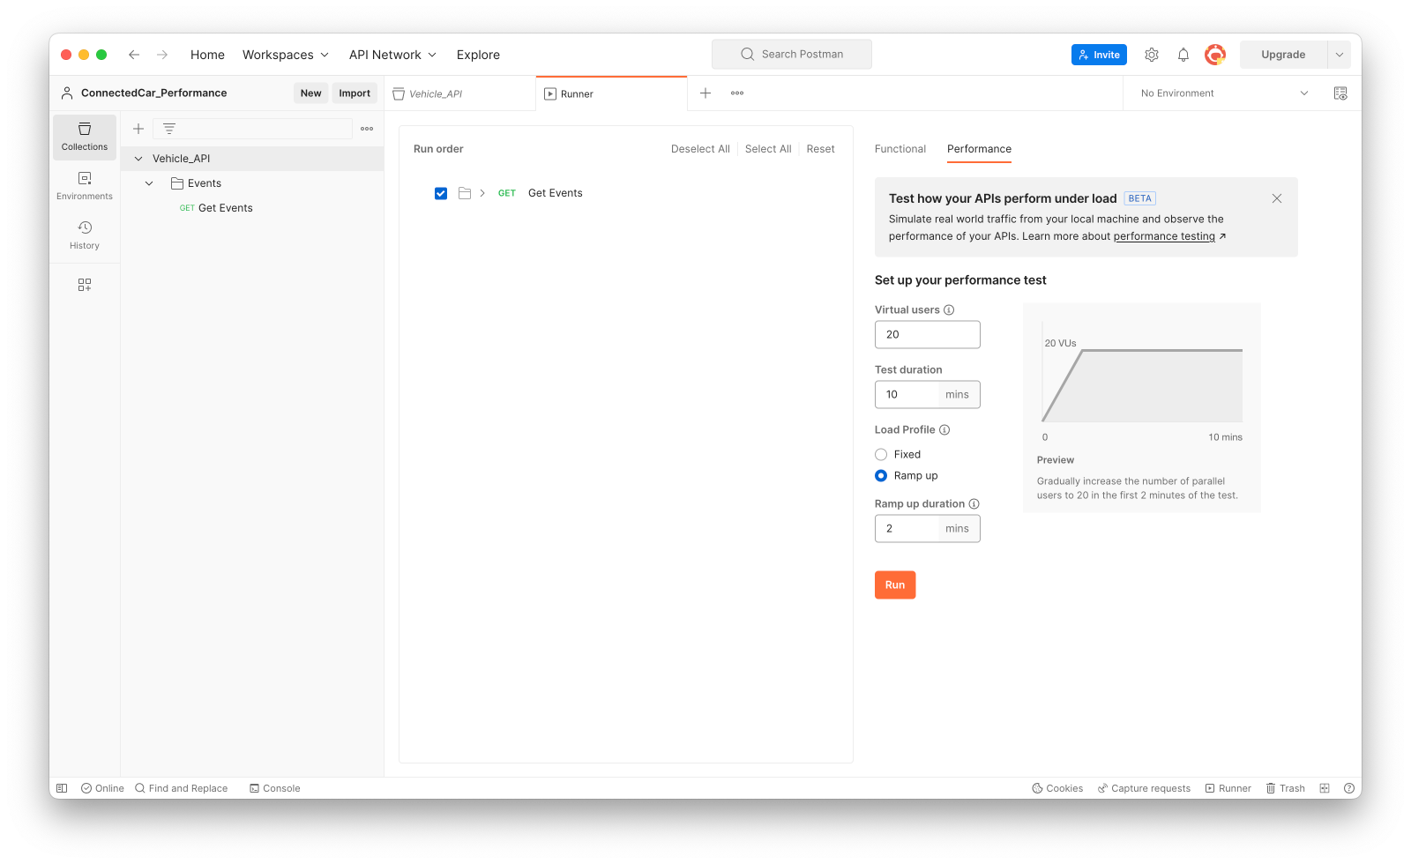The height and width of the screenshot is (864, 1411).
Task: Click the configure workspace sidebar grid icon
Action: pyautogui.click(x=85, y=285)
